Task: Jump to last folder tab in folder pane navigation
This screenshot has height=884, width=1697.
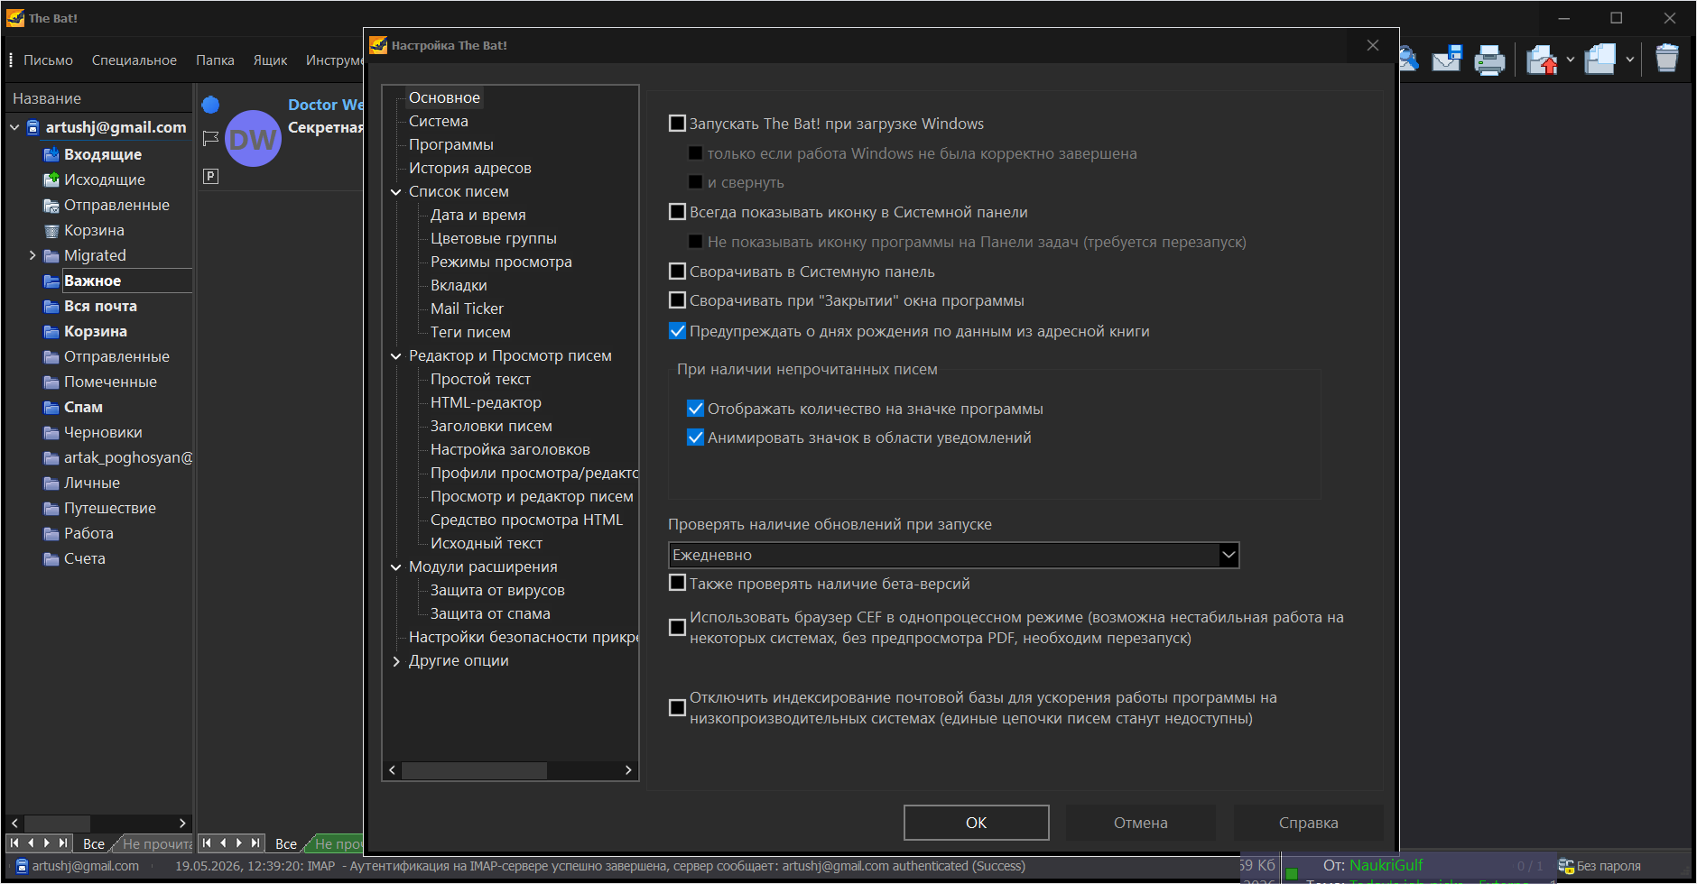Action: [63, 843]
